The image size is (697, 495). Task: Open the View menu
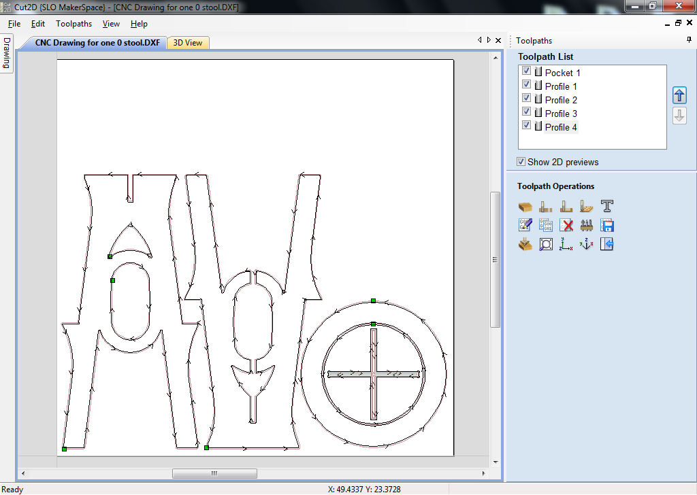(111, 24)
